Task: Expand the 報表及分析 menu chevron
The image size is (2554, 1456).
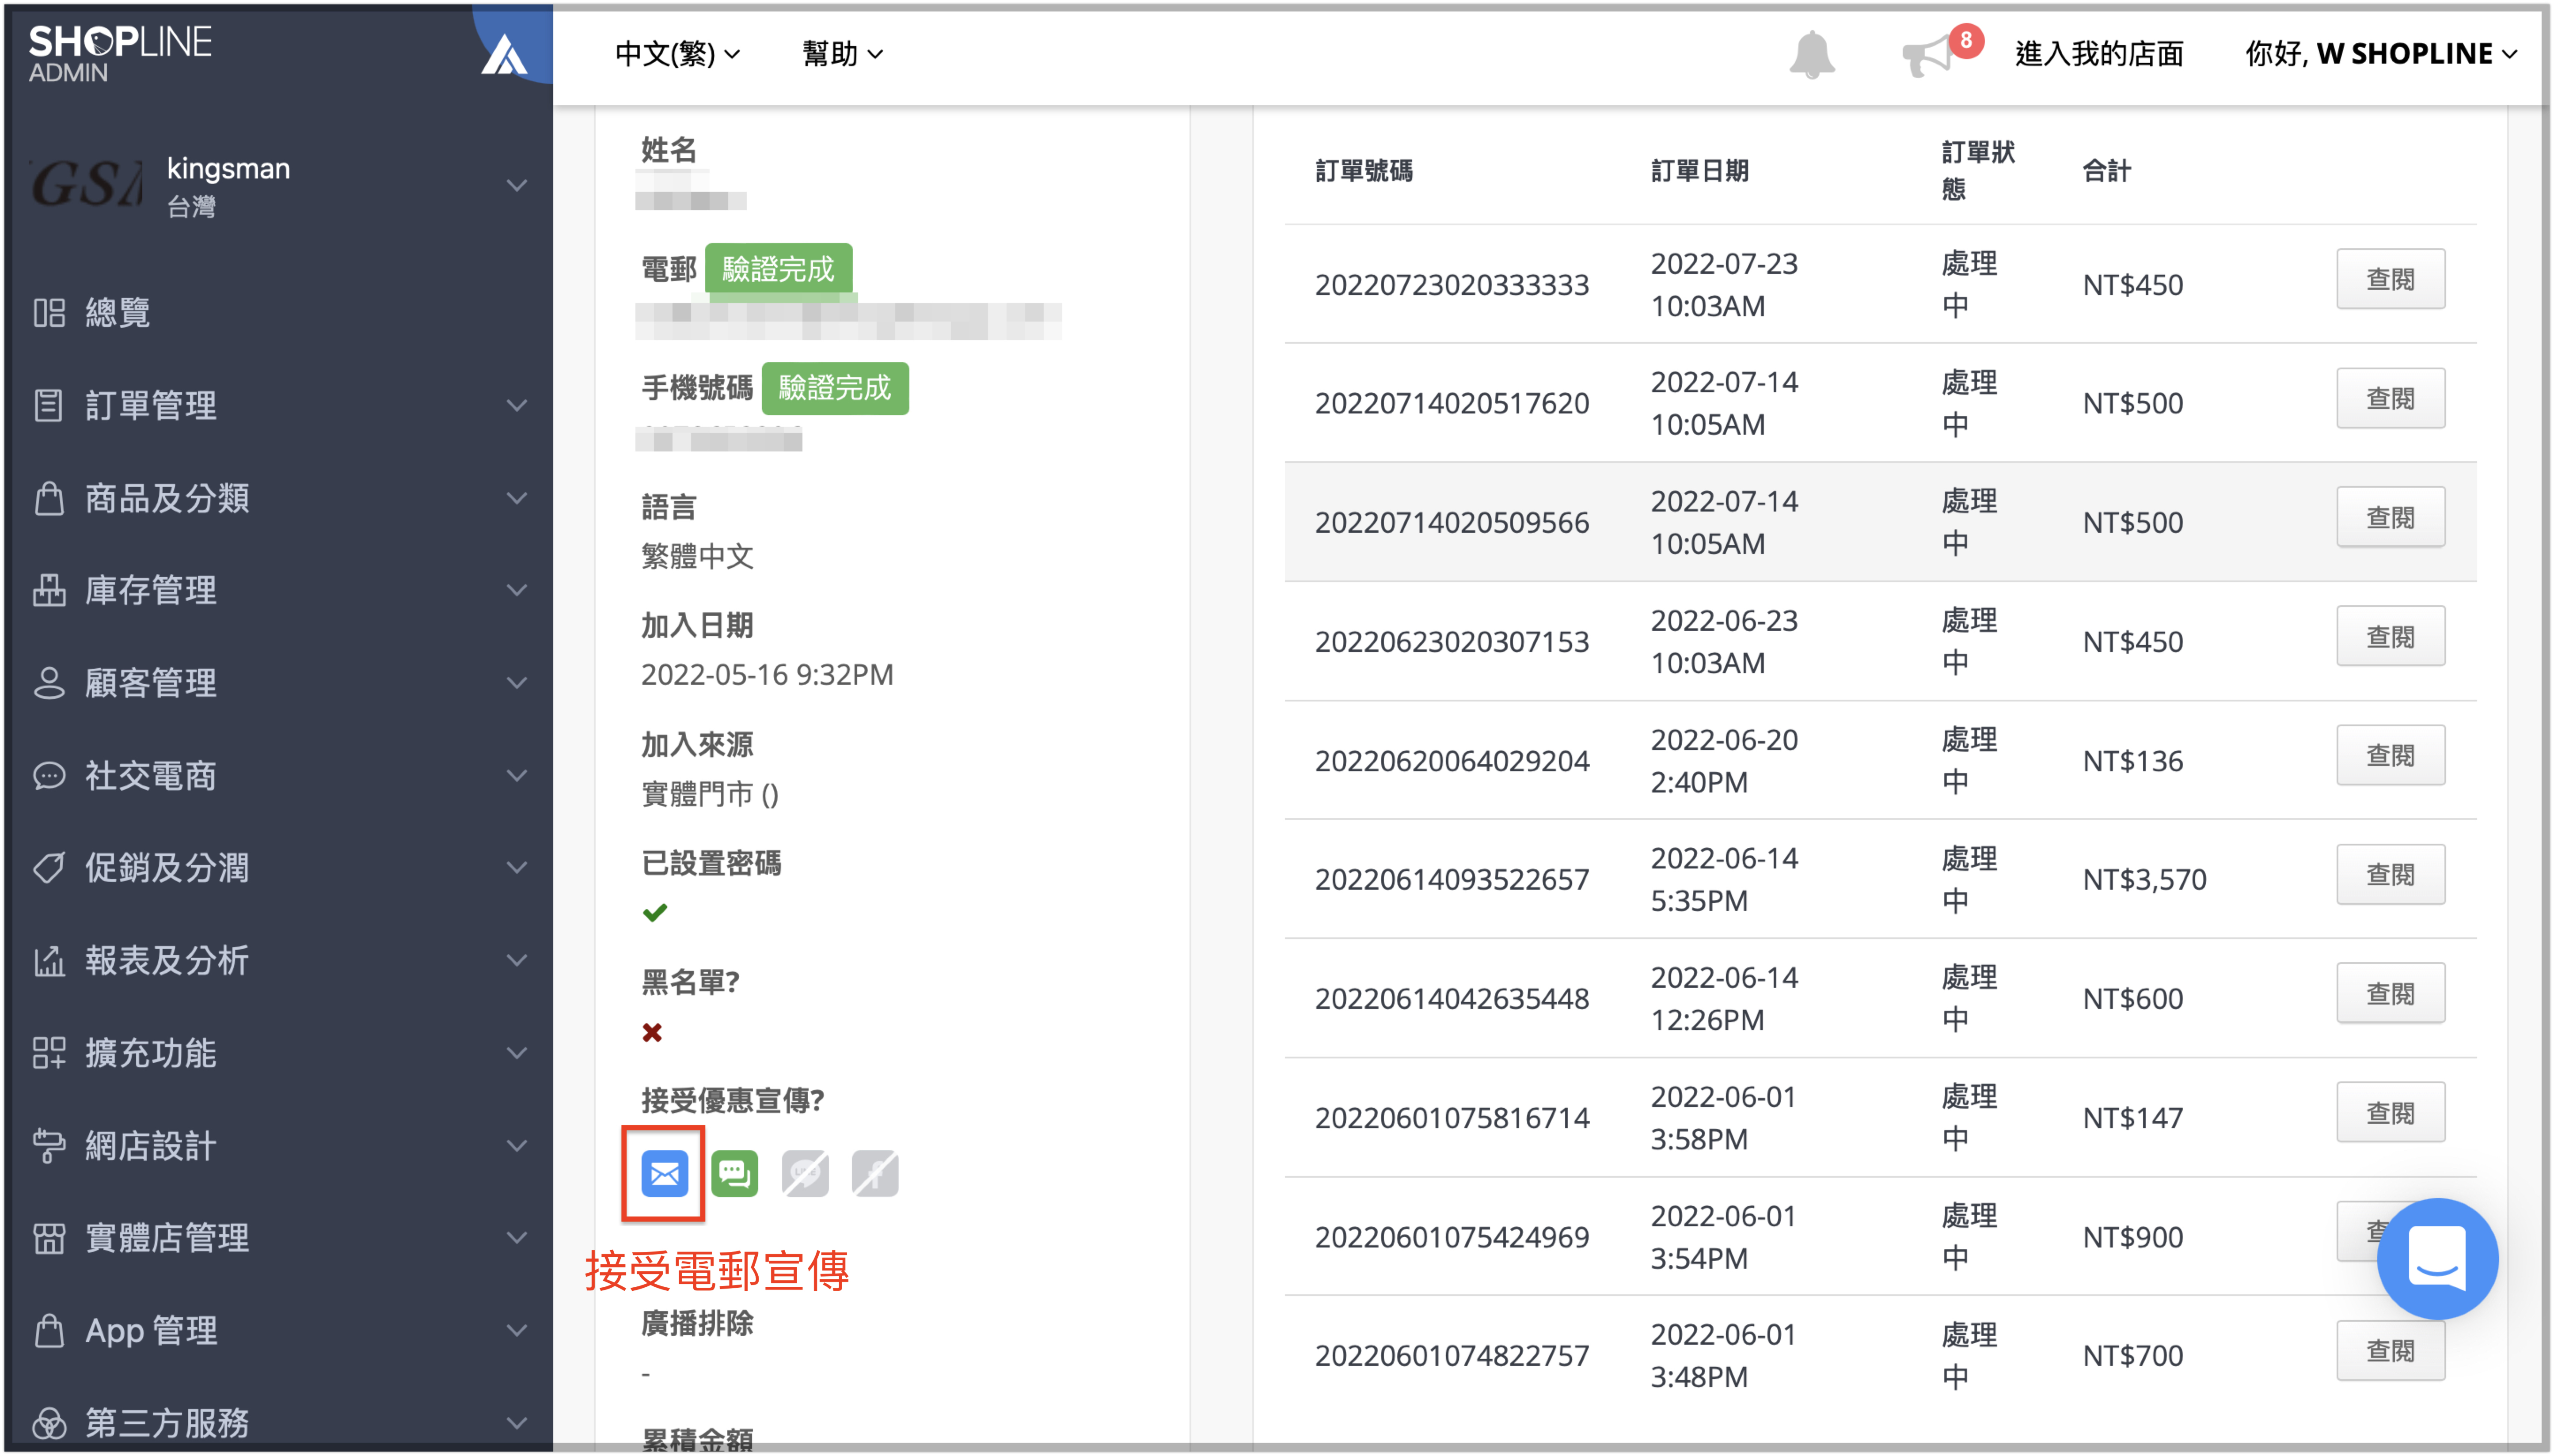Action: pyautogui.click(x=516, y=960)
